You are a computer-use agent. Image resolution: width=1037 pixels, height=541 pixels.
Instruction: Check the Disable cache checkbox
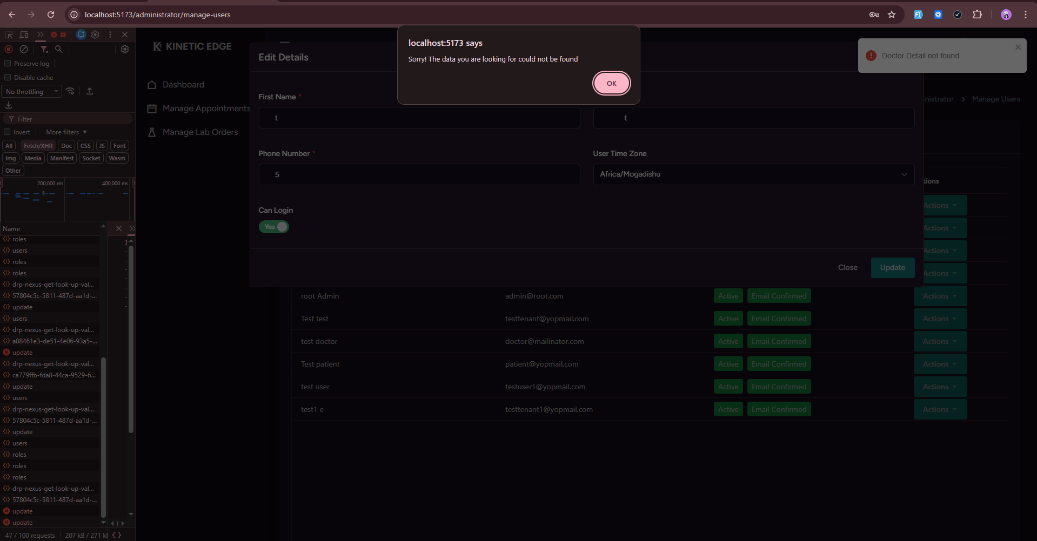8,77
